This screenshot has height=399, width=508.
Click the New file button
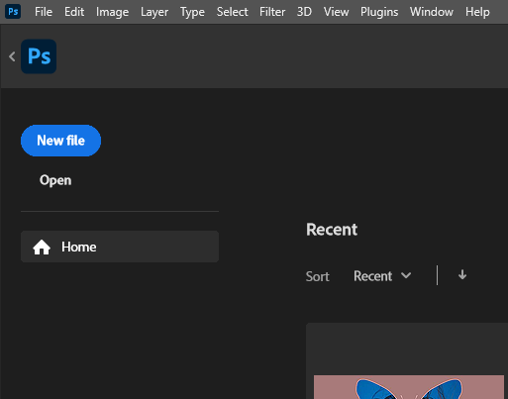click(60, 141)
